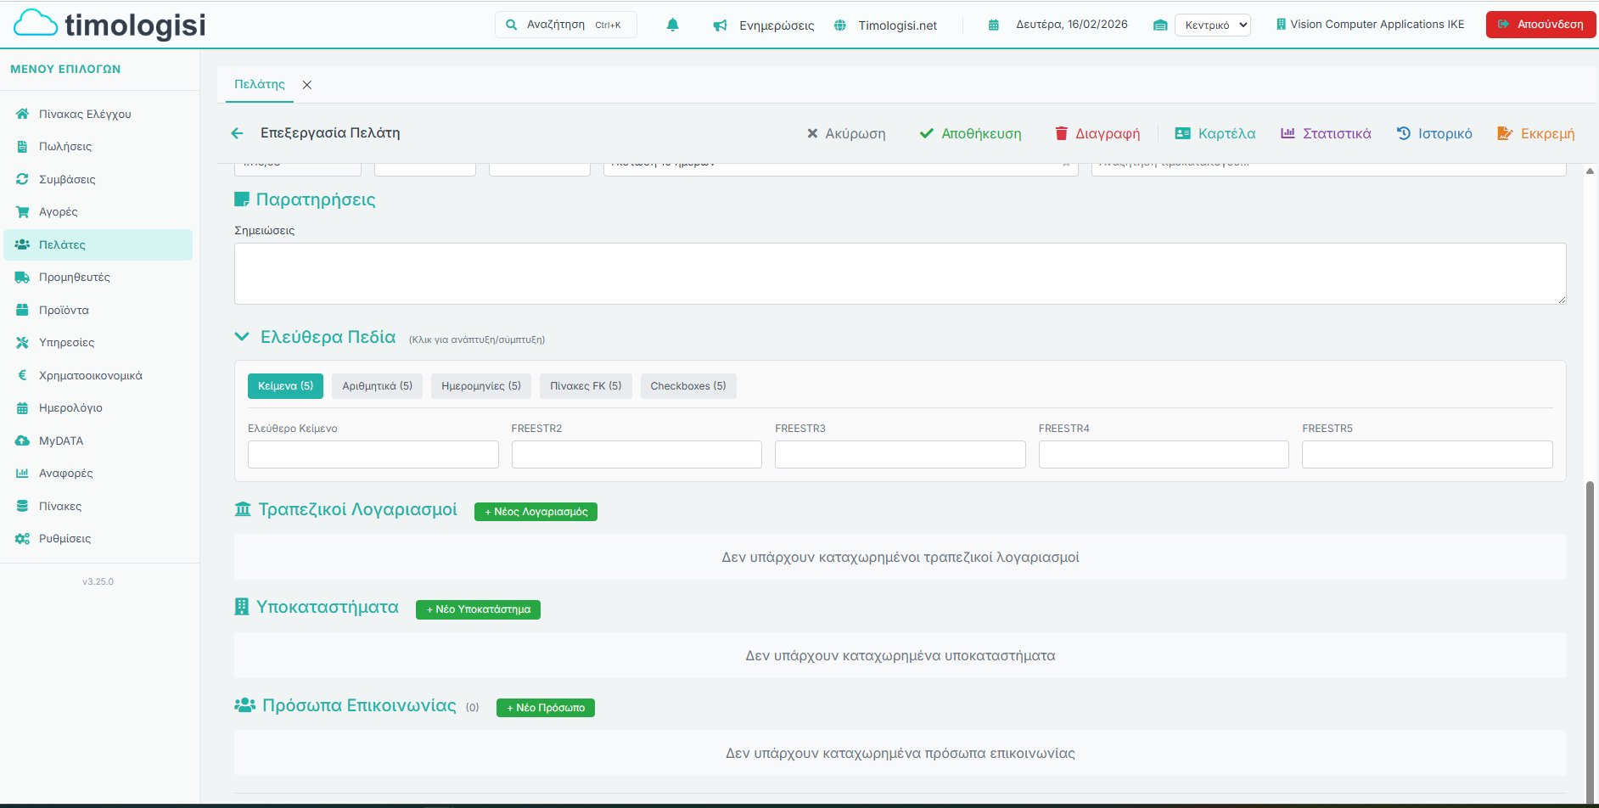Delete customer with Διαγραφή trash button
This screenshot has height=808, width=1599.
pos(1097,133)
